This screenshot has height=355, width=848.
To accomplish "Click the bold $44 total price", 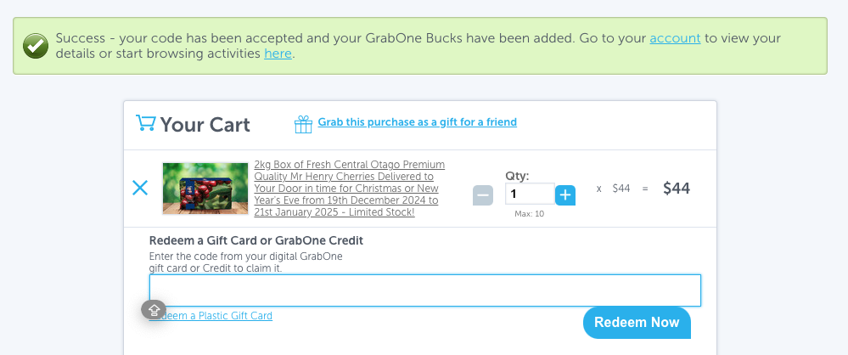I will coord(676,189).
